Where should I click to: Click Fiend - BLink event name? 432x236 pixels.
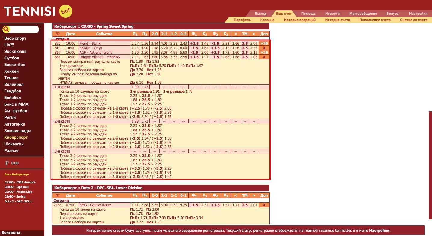tap(90, 44)
